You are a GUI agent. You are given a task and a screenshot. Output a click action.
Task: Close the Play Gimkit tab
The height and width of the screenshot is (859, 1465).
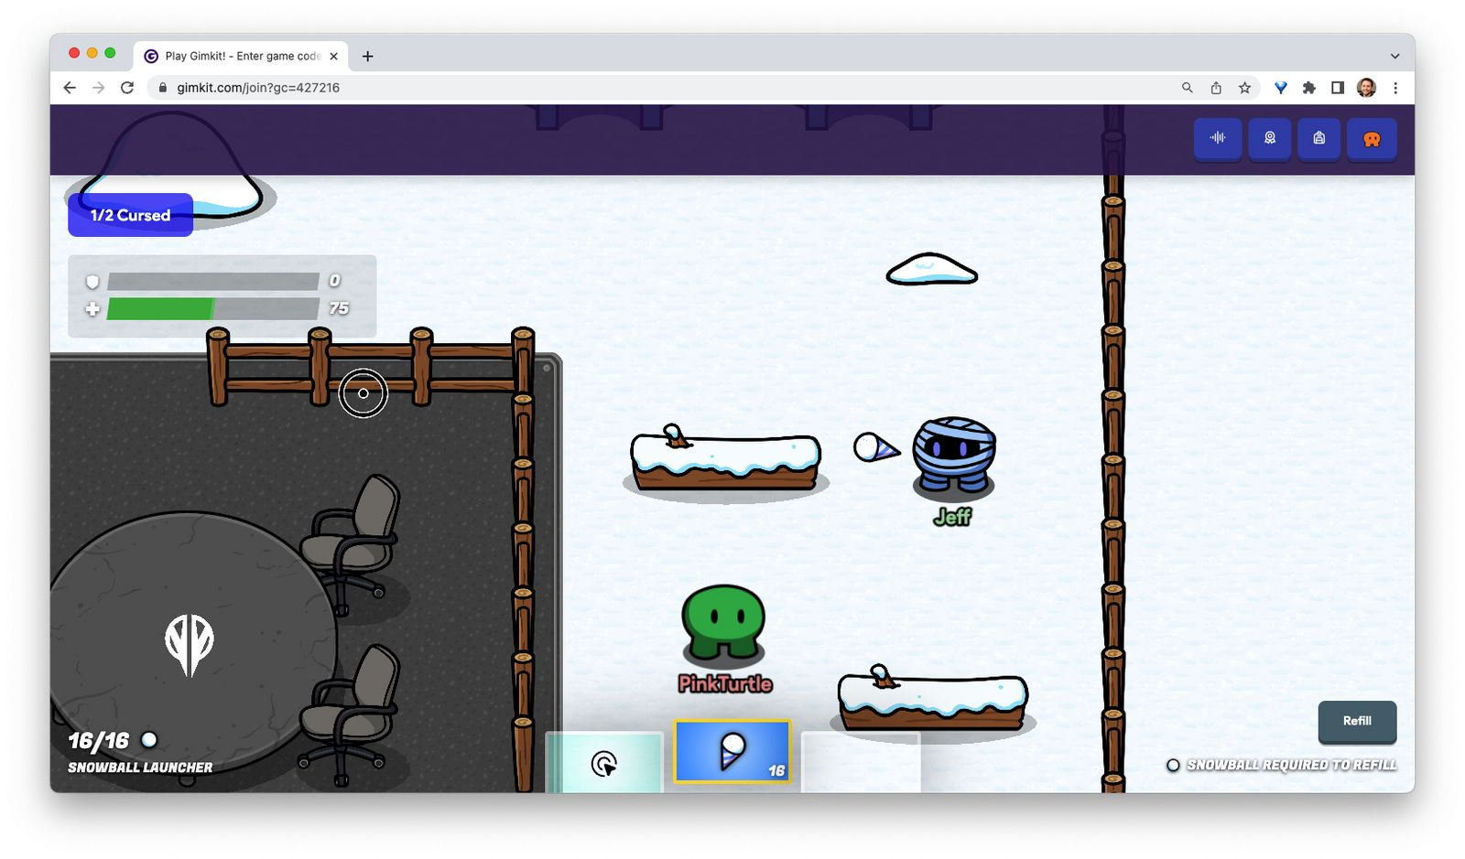(x=334, y=56)
